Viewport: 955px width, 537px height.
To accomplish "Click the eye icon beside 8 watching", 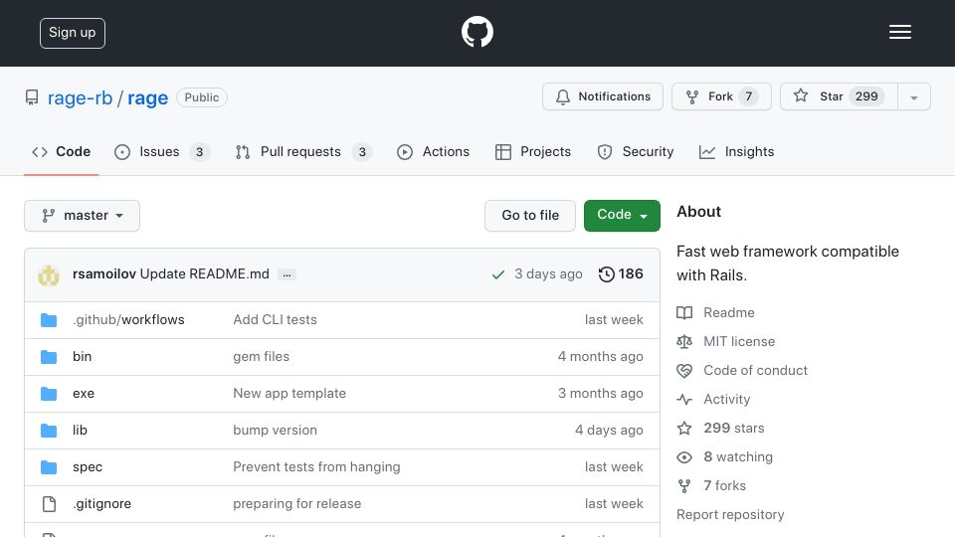I will pyautogui.click(x=684, y=457).
